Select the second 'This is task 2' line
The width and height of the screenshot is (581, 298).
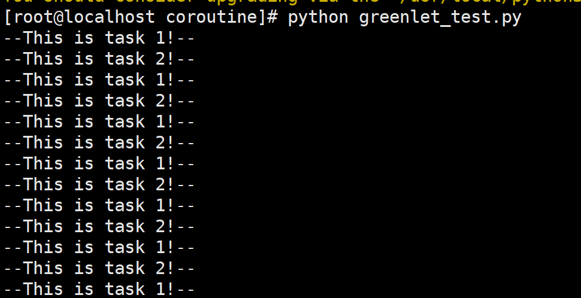coord(99,101)
